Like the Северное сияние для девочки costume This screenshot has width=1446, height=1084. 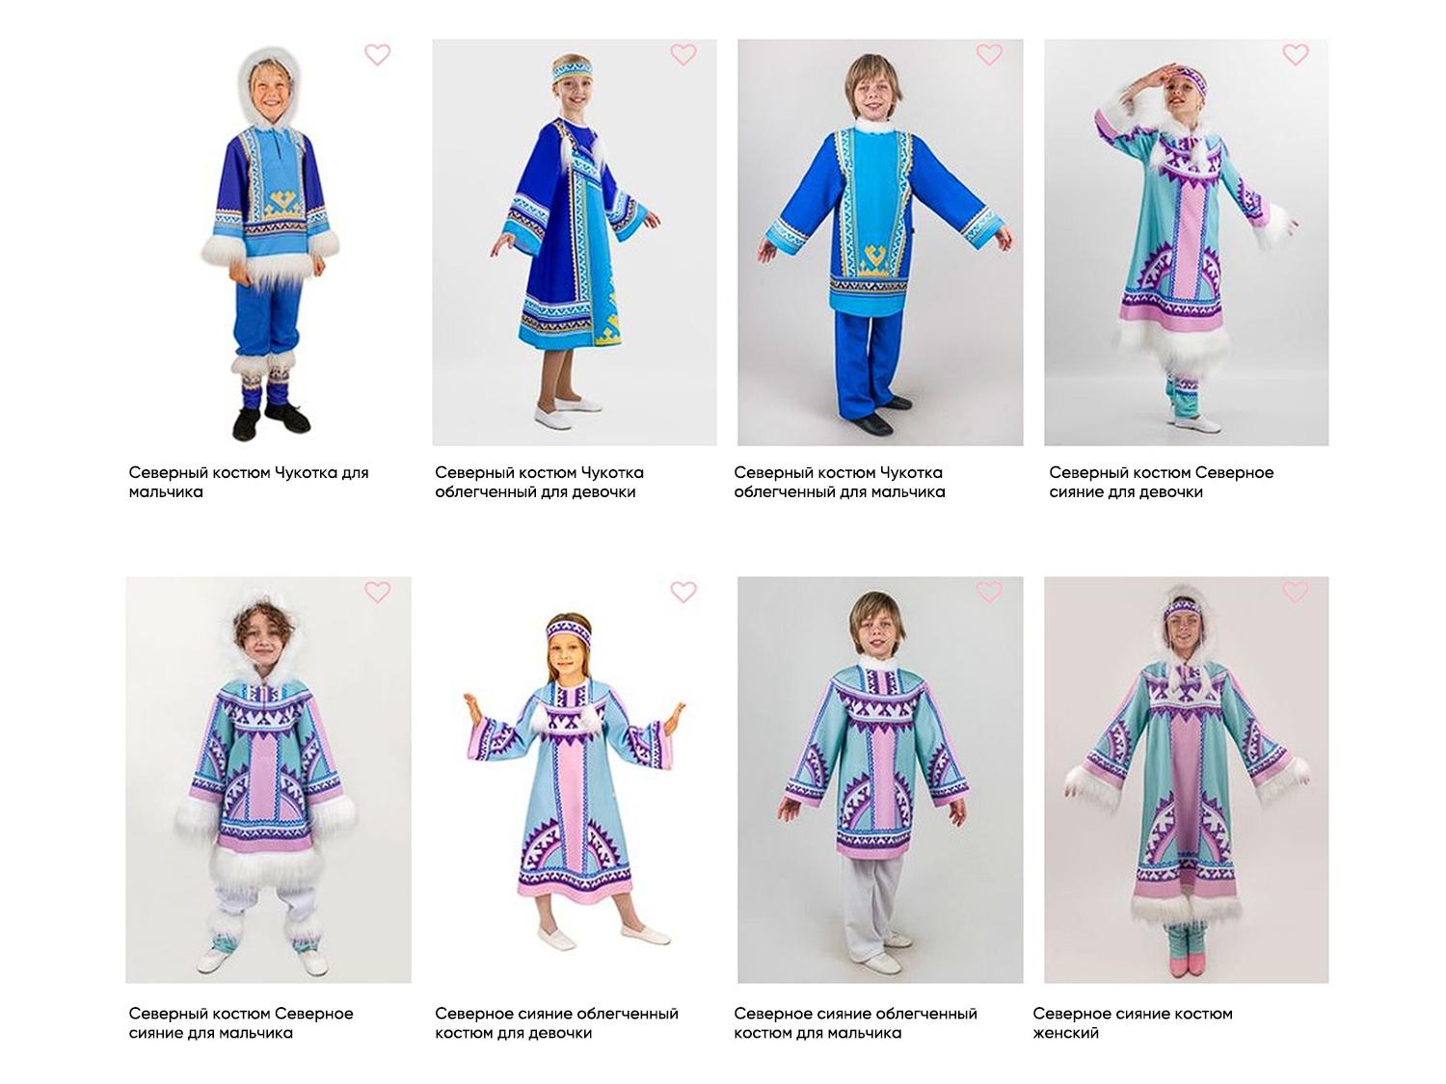(x=1296, y=55)
